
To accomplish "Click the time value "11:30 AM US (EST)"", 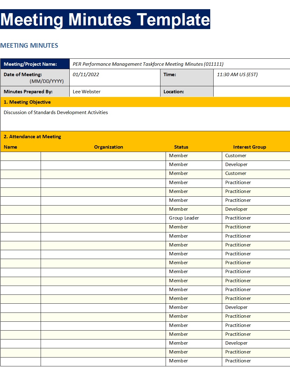I will pos(237,74).
